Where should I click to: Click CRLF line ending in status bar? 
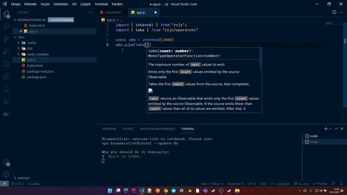pos(263,184)
